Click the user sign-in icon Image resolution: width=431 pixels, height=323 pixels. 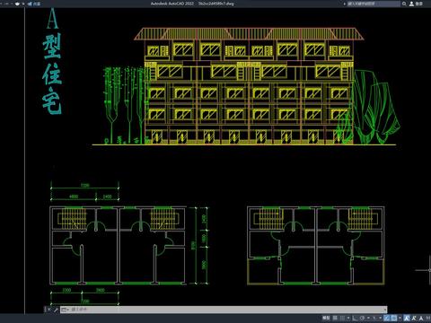click(411, 4)
